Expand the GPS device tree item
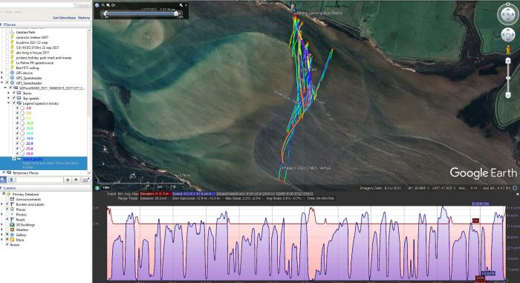The width and height of the screenshot is (520, 283). coord(2,73)
